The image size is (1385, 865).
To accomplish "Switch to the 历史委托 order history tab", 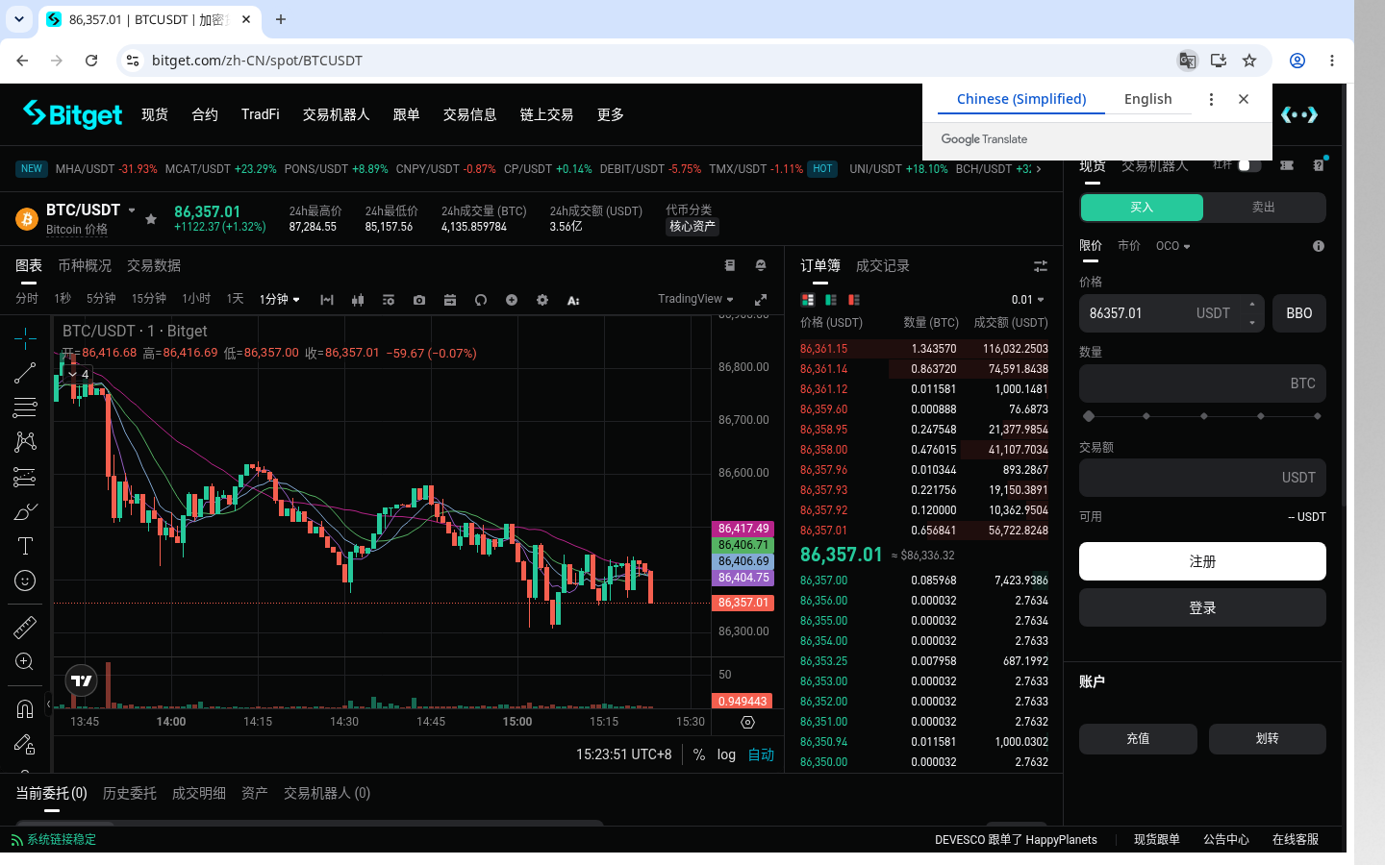I will point(130,794).
